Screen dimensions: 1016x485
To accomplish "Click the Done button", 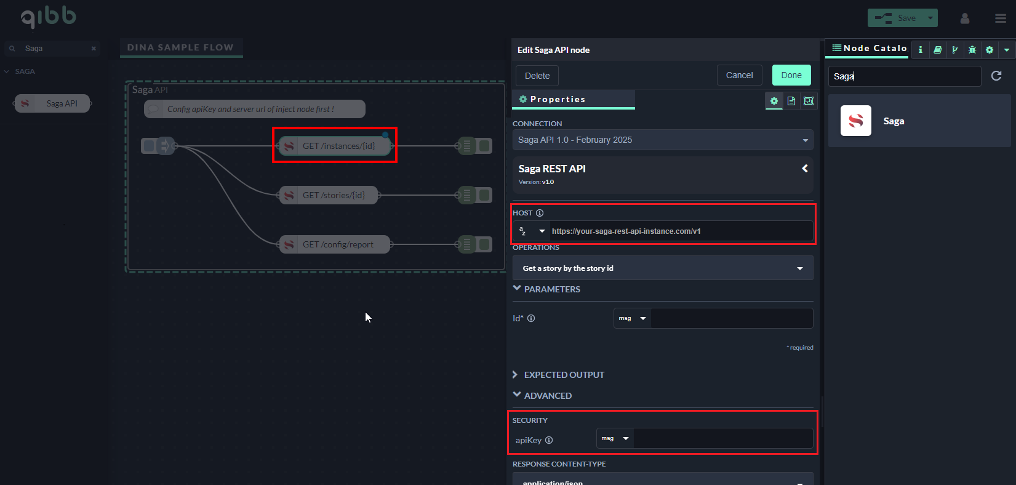I will pyautogui.click(x=791, y=75).
